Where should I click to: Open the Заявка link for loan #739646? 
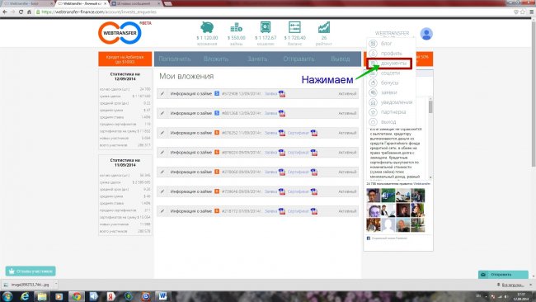click(270, 191)
